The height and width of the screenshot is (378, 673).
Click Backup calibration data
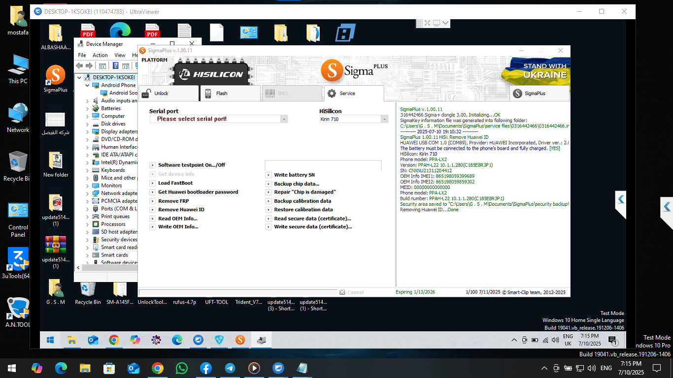click(x=299, y=201)
